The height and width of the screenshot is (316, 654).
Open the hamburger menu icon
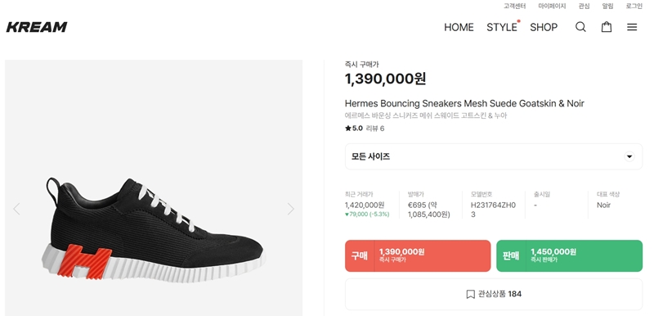pyautogui.click(x=632, y=27)
